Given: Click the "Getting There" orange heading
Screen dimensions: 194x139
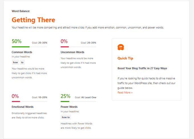Looking at the screenshot, I should [33, 20].
